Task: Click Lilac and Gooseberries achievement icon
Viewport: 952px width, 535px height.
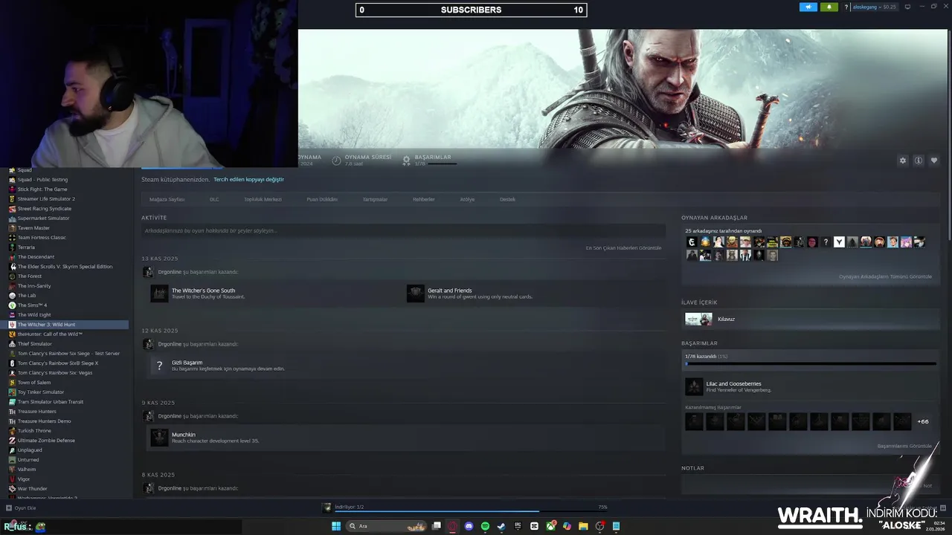Action: pyautogui.click(x=694, y=386)
